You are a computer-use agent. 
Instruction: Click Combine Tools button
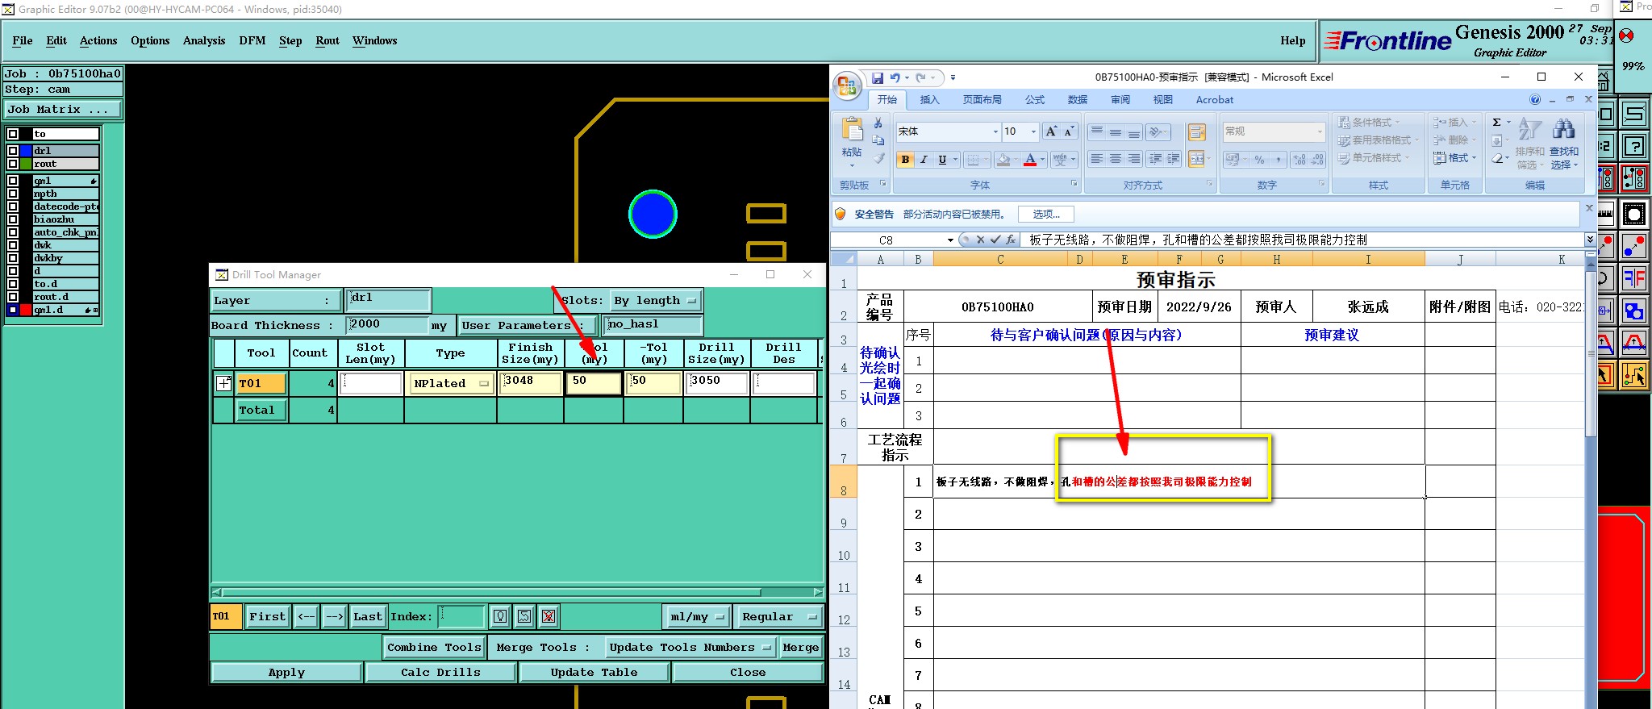point(434,647)
